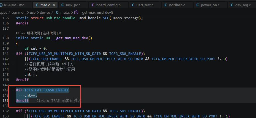
Task: Open the apps breadcrumb segment
Action: [3, 13]
